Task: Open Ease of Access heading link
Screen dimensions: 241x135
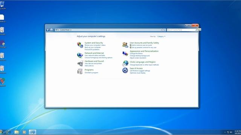Action: click(136, 68)
